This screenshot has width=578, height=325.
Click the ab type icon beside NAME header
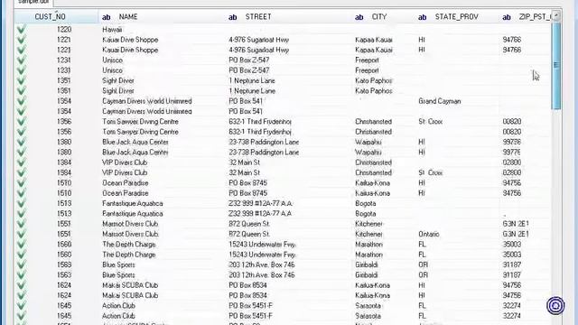tap(107, 17)
